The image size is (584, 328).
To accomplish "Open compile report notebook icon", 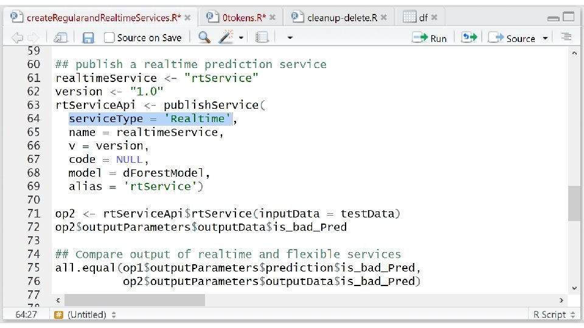I will 262,37.
